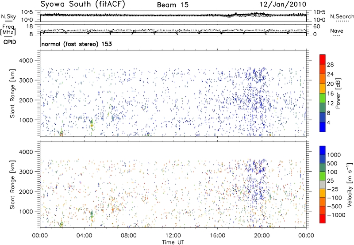Click the "Time UT" axis title
The image size is (354, 245).
[173, 242]
